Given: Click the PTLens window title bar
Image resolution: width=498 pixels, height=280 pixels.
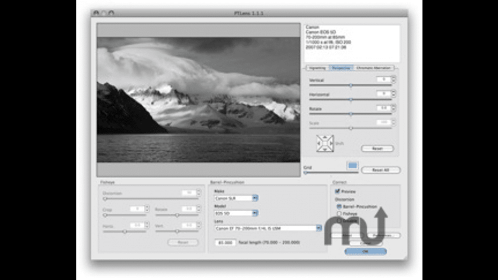Looking at the screenshot, I should coord(249,13).
